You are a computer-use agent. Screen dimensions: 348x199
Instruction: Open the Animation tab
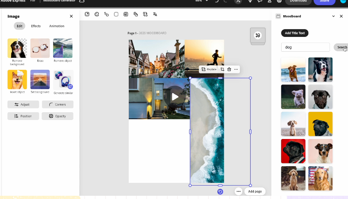[57, 26]
